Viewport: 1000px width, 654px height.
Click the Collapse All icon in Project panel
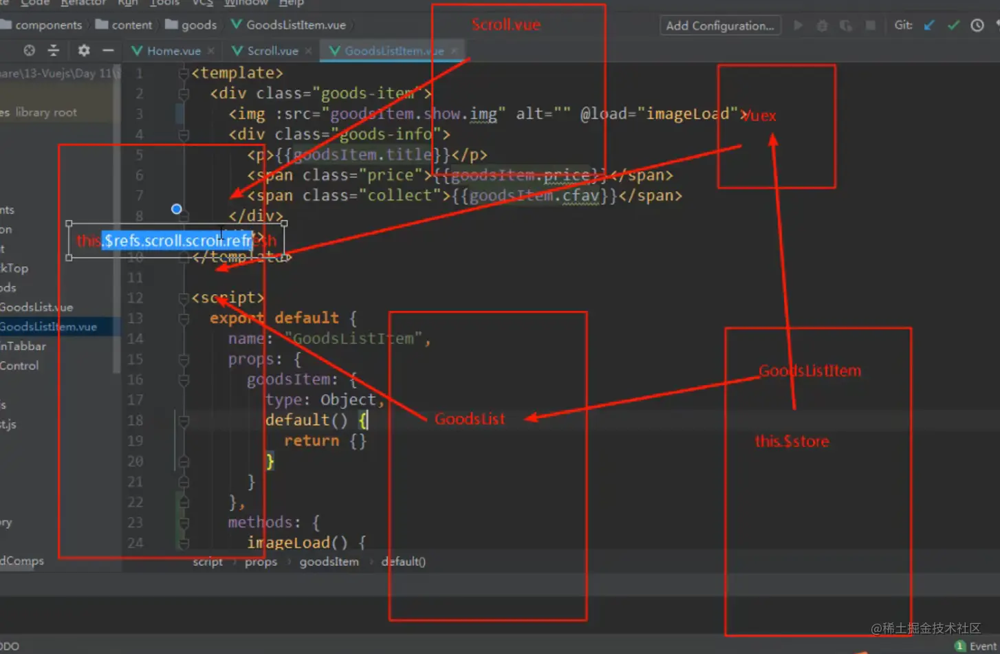tap(53, 50)
